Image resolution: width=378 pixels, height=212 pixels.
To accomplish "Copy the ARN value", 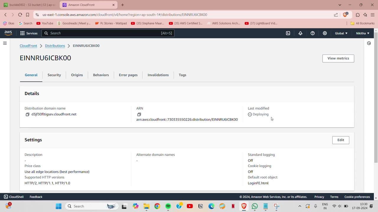I will click(139, 114).
